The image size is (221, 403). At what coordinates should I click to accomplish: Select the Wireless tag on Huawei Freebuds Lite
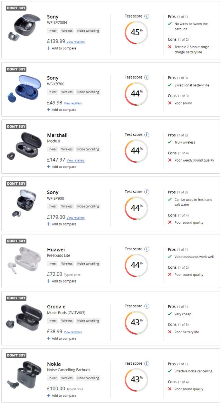(67, 264)
